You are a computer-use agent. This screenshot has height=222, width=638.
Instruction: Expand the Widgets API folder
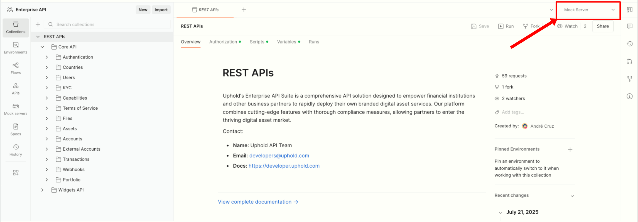tap(42, 190)
